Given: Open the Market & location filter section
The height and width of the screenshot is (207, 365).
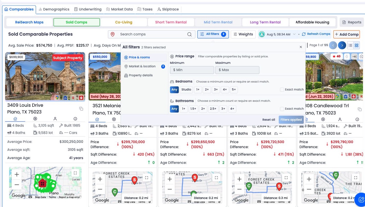Looking at the screenshot, I should point(145,66).
